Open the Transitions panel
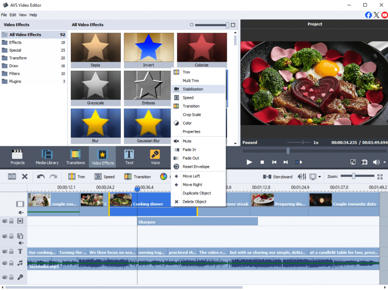Image resolution: width=388 pixels, height=290 pixels. tap(75, 157)
